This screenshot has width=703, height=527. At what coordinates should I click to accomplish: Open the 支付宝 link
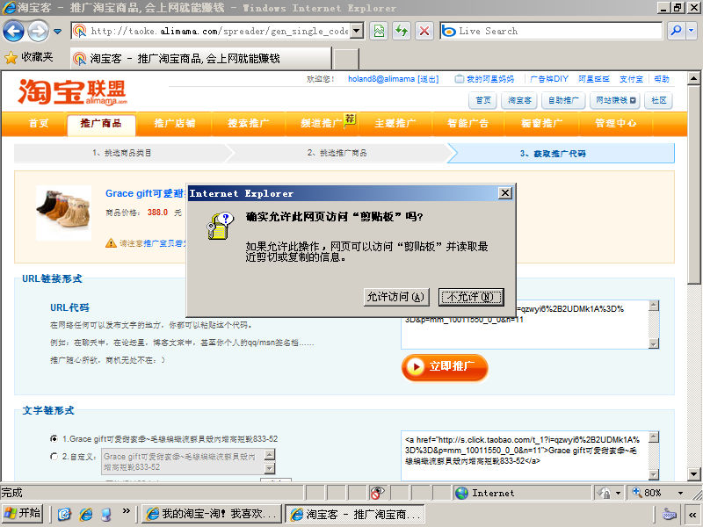coord(631,79)
